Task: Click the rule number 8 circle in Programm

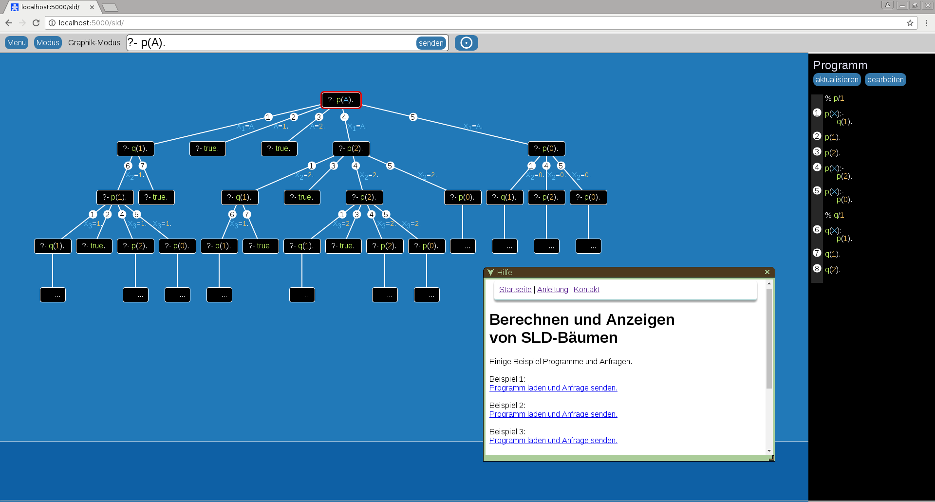Action: point(817,269)
